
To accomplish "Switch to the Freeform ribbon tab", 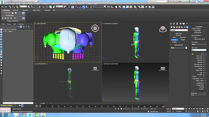I will tap(15, 10).
